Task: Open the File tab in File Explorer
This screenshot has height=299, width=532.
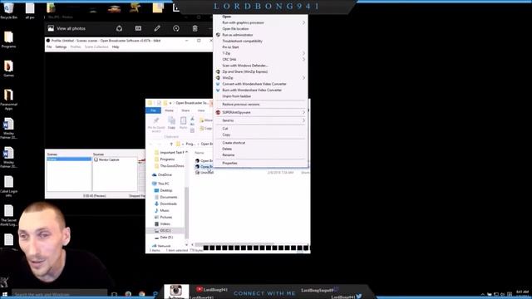Action: point(153,110)
